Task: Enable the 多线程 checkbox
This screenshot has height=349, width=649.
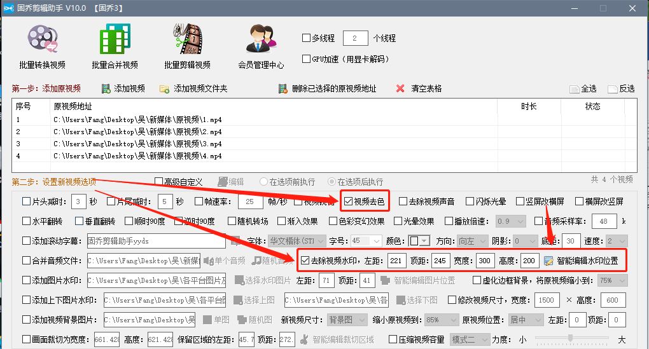Action: pos(306,38)
